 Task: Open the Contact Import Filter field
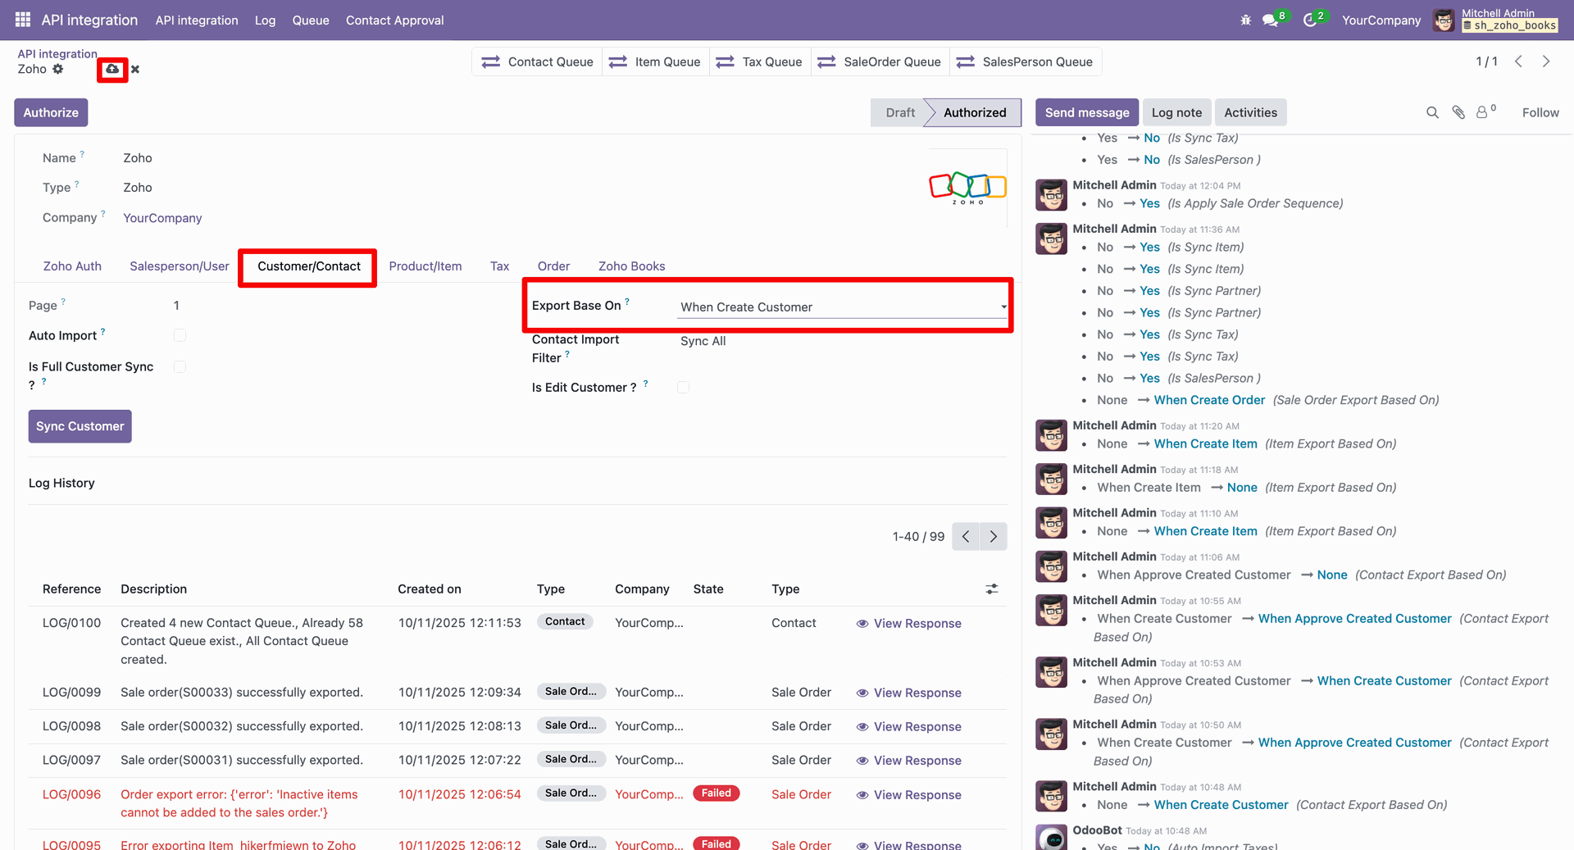pyautogui.click(x=844, y=341)
